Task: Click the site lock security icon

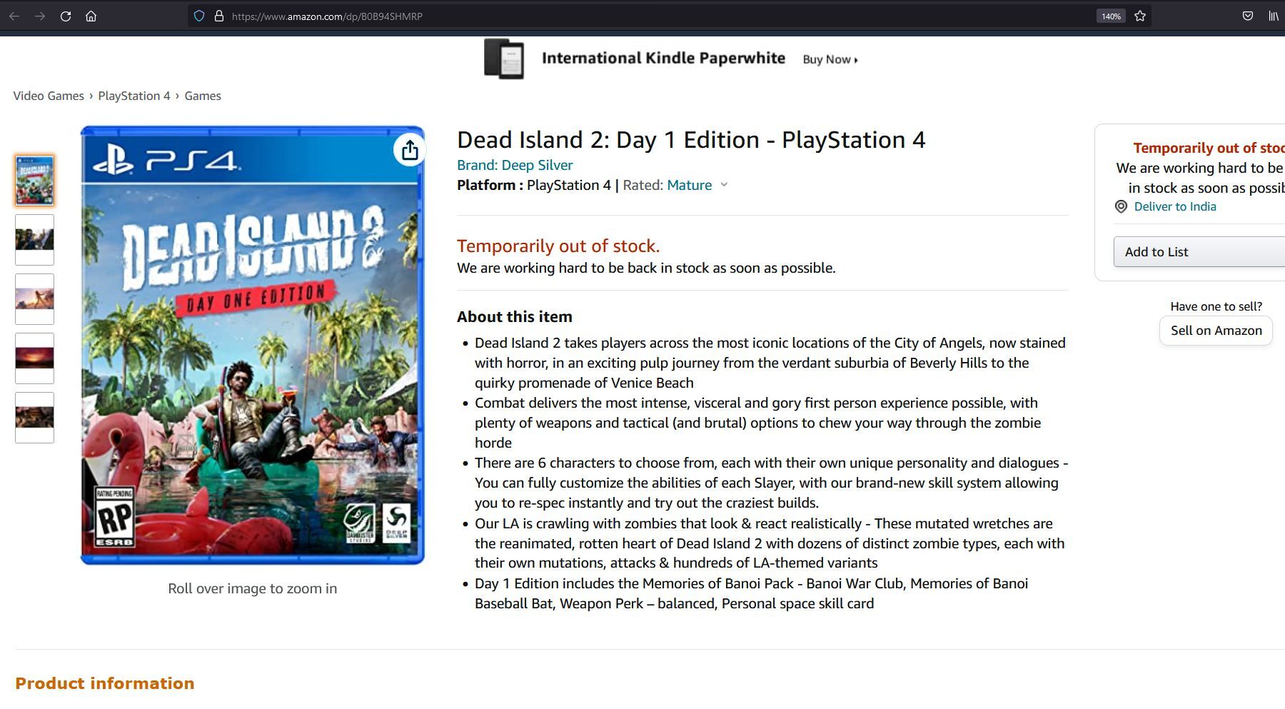Action: 219,16
